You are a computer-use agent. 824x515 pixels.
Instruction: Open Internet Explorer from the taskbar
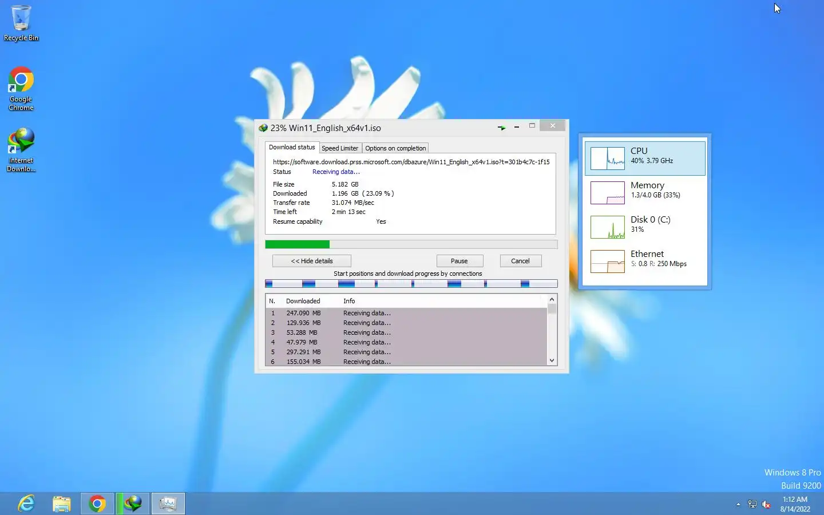pyautogui.click(x=26, y=504)
